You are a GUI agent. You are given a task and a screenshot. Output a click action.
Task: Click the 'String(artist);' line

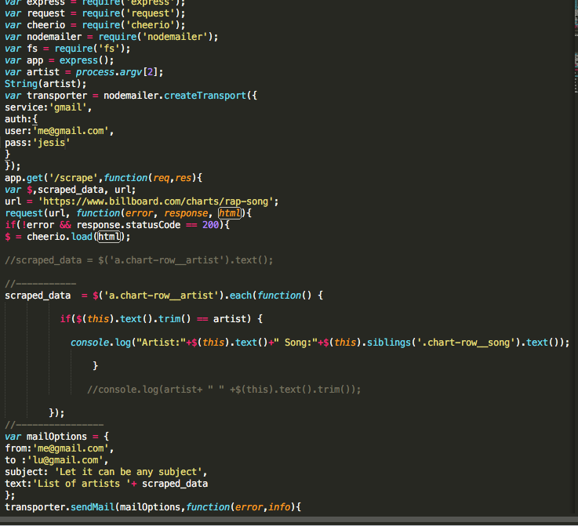point(45,84)
